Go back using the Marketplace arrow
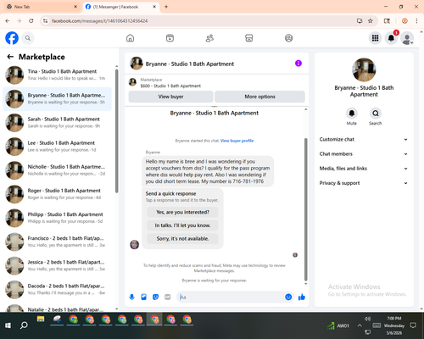Screen dimensions: 424x339 (10, 57)
